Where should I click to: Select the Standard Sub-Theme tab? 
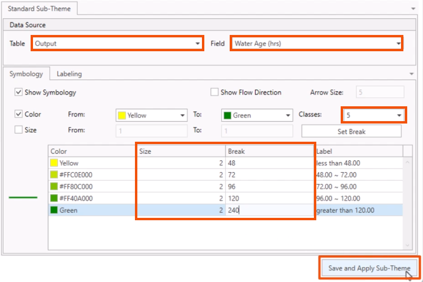point(38,8)
